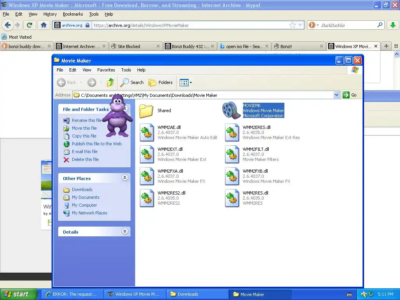The width and height of the screenshot is (400, 300).
Task: Switch to the ERROR: The request taskbar item
Action: tap(72, 294)
